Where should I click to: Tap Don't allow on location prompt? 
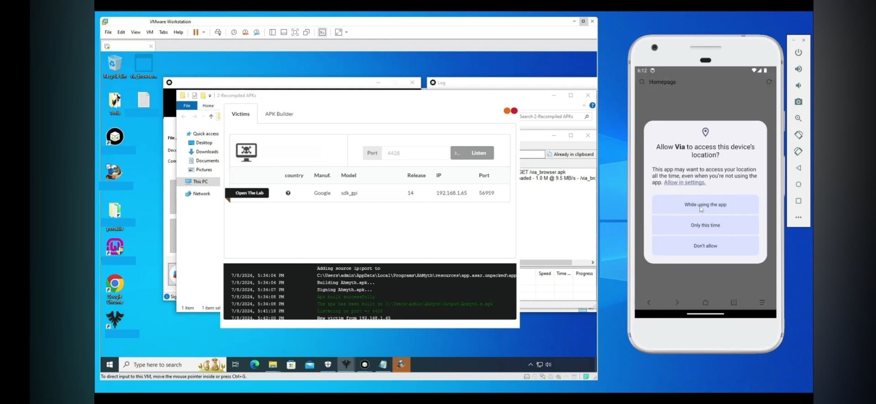pos(705,246)
